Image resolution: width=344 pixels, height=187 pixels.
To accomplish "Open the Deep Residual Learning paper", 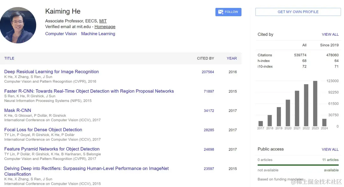I will [52, 72].
